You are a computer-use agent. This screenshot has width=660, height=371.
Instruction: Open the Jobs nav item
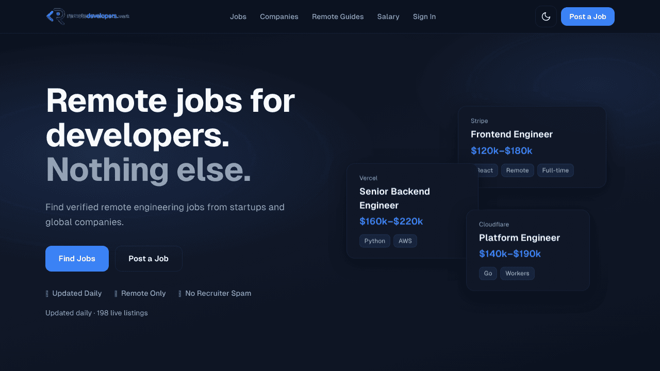238,16
